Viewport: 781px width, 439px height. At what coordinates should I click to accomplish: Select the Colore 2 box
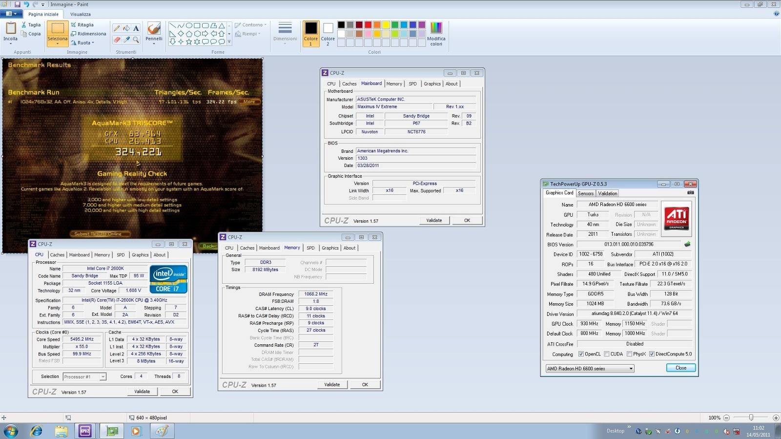pos(328,33)
